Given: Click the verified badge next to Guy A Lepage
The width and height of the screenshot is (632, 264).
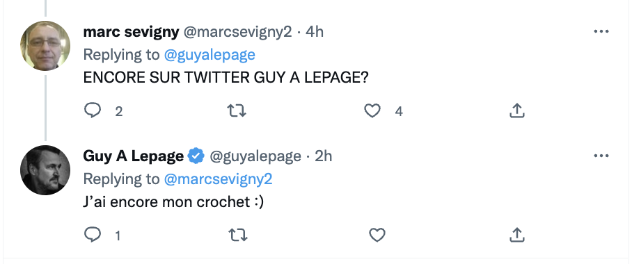Looking at the screenshot, I should point(196,156).
